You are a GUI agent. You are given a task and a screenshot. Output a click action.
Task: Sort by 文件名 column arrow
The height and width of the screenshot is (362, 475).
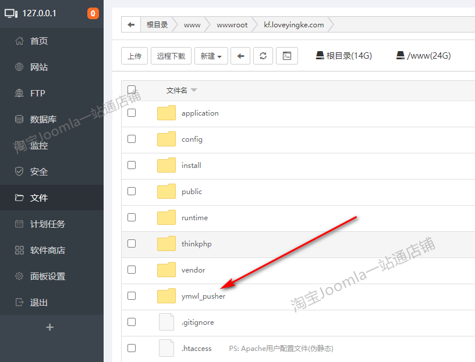pyautogui.click(x=194, y=90)
